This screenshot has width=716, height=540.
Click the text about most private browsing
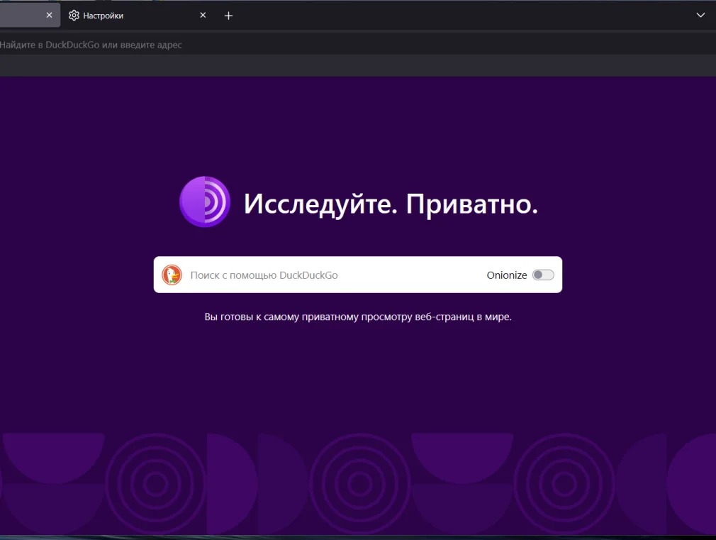click(358, 316)
